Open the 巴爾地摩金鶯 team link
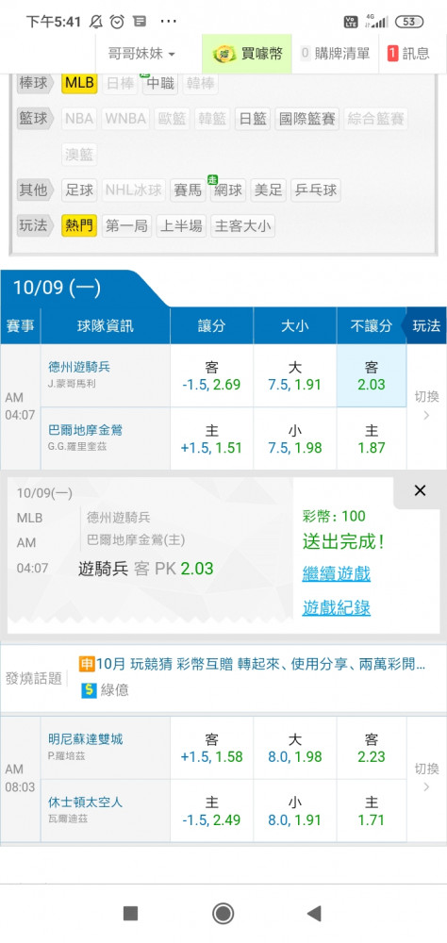Image resolution: width=447 pixels, height=943 pixels. pos(86,431)
